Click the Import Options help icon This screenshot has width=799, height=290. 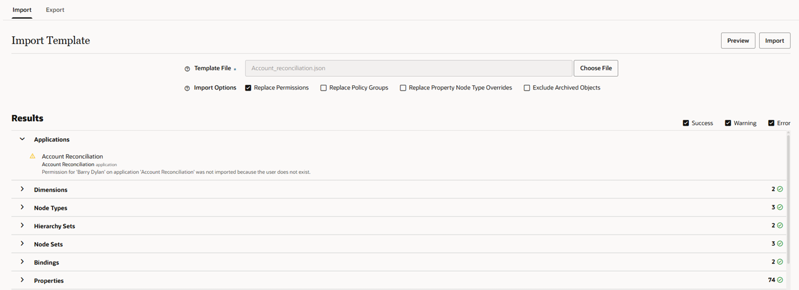tap(188, 88)
